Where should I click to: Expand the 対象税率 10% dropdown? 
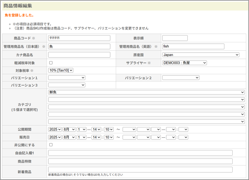pos(61,70)
